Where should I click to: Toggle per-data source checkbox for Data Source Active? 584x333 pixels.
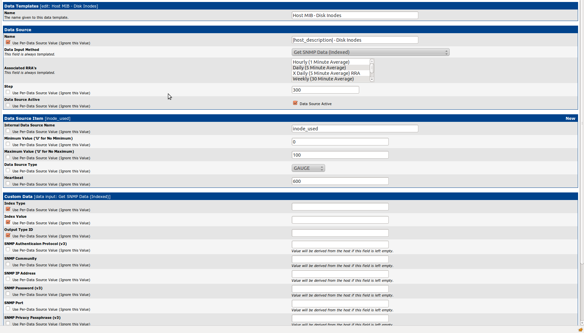point(8,105)
